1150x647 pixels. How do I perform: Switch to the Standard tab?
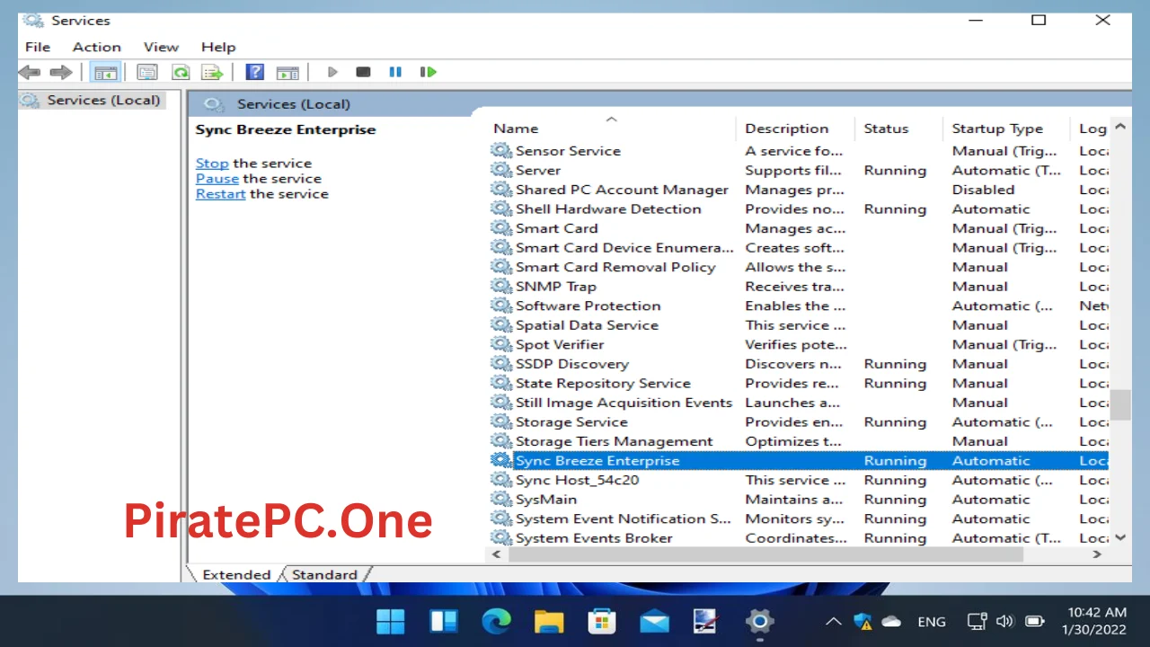(324, 575)
